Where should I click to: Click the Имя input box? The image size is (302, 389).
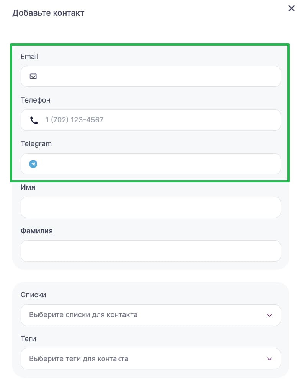[151, 207]
